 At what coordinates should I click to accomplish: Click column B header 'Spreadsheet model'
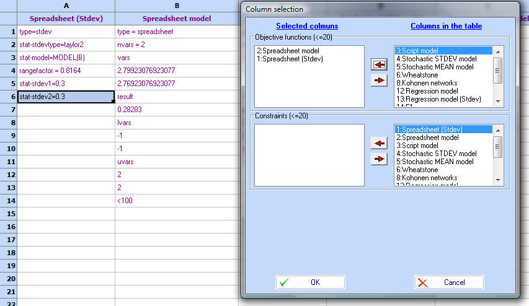click(x=177, y=19)
